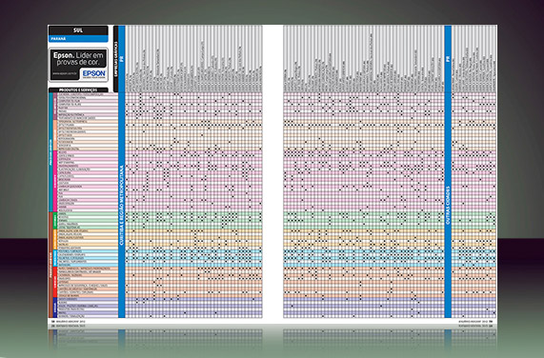The height and width of the screenshot is (358, 544).
Task: Pick the tall teal section bar
Action: 50,152
